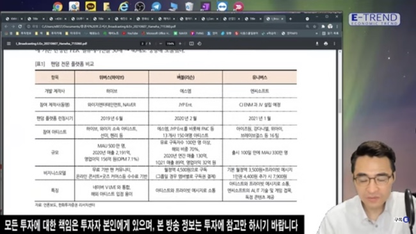This screenshot has height=234, width=416.
Task: Click the 비지니스모델 row label
Action: click(x=54, y=173)
